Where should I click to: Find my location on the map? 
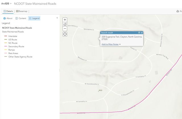point(65,34)
